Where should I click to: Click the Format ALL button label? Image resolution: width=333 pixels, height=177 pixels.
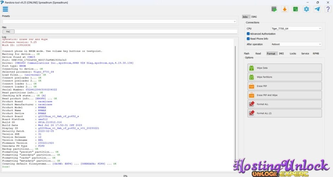(262, 104)
